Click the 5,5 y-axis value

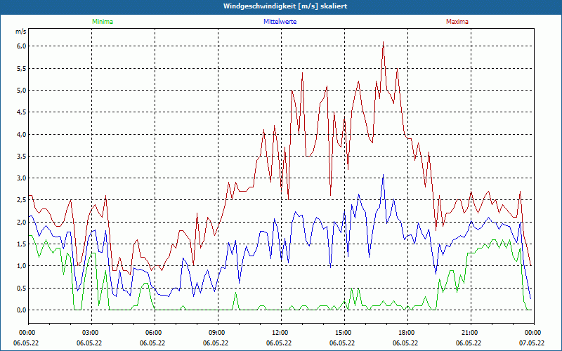pyautogui.click(x=22, y=68)
